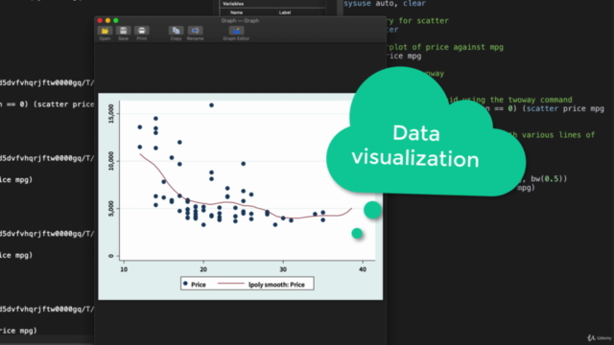Screen dimensions: 614x345
Task: Select the x-axis label 40
Action: click(363, 269)
